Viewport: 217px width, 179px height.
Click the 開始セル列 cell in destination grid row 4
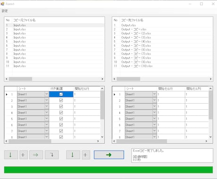click(197, 113)
